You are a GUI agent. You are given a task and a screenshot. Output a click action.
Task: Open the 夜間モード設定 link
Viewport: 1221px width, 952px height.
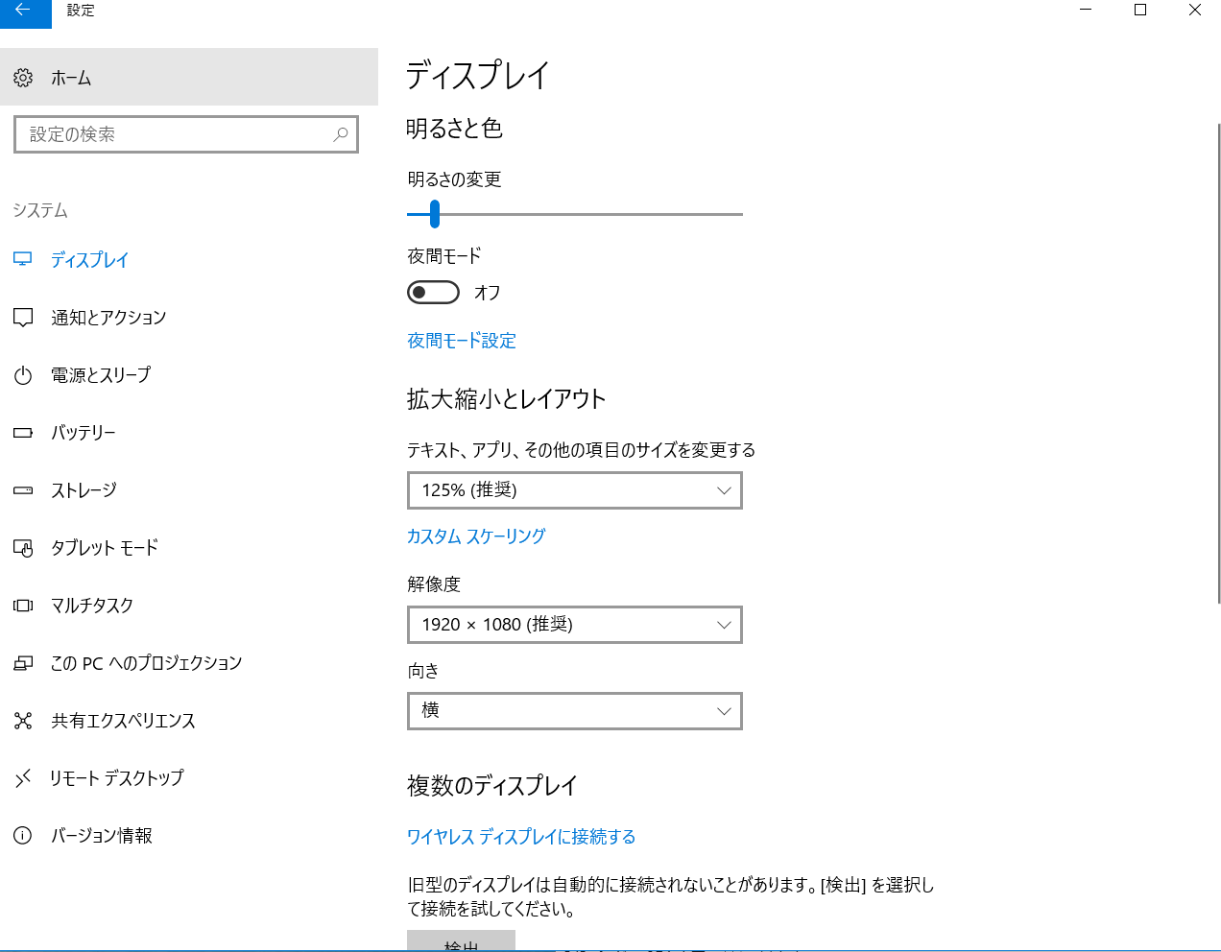click(462, 341)
